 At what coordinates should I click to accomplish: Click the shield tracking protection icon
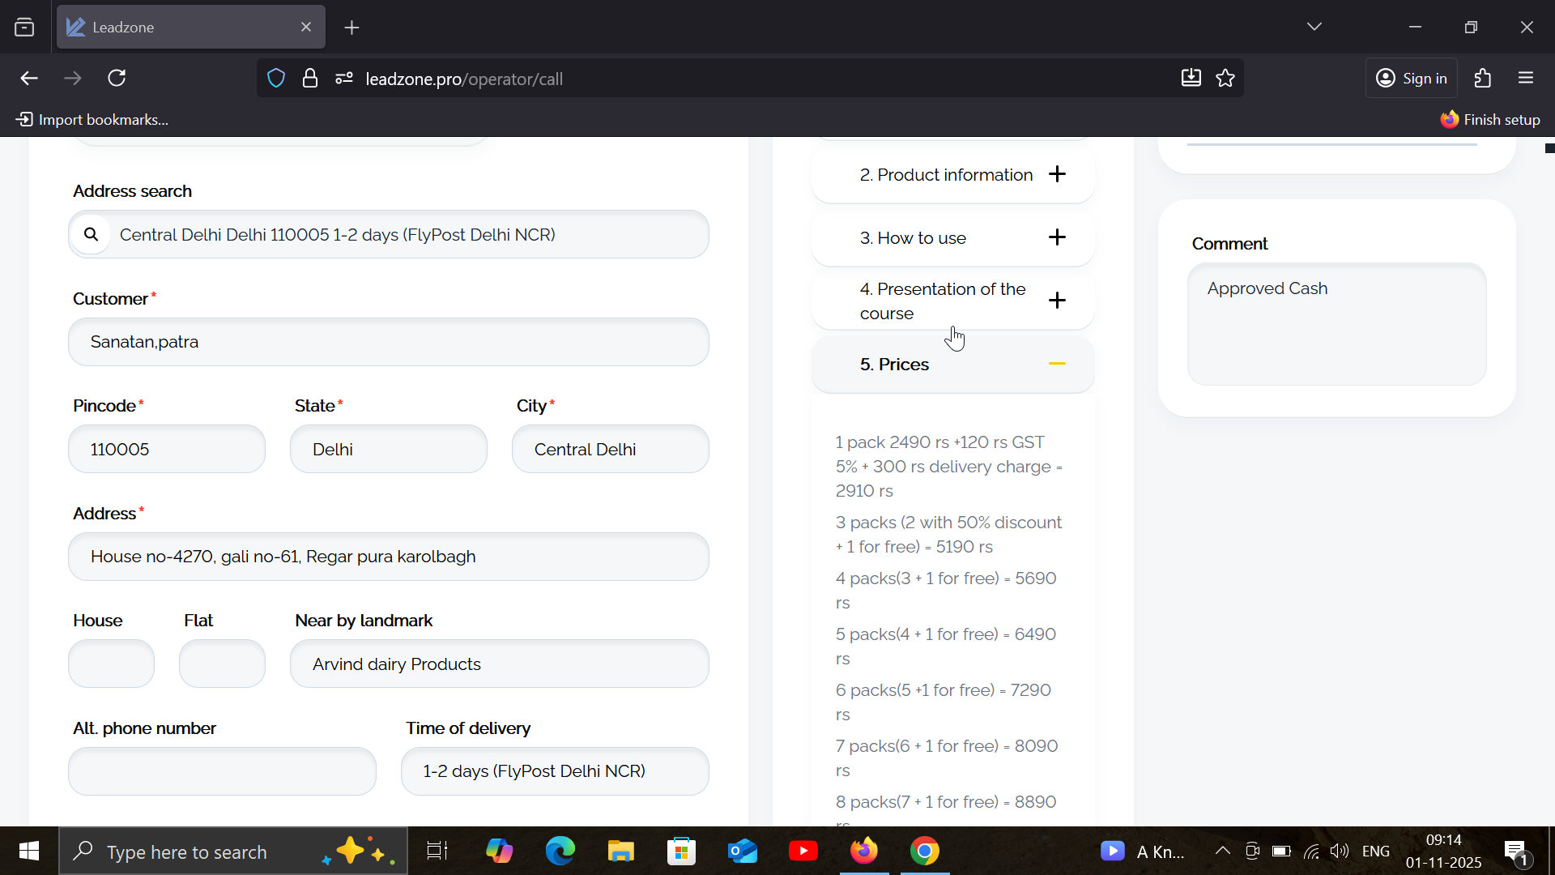coord(276,79)
